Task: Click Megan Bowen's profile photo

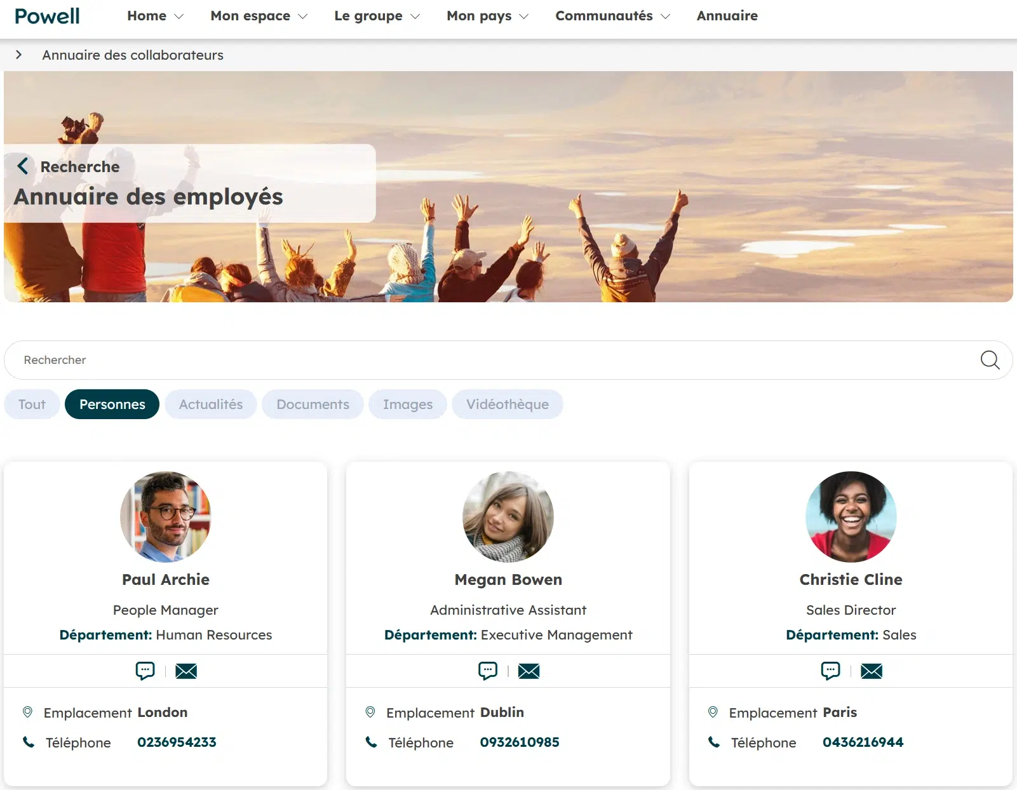Action: point(508,517)
